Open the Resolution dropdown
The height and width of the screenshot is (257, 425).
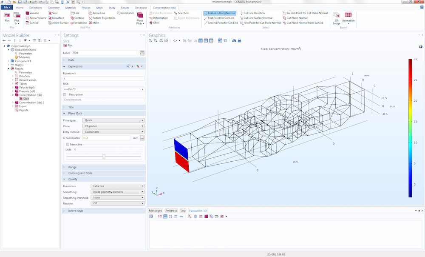coord(117,186)
